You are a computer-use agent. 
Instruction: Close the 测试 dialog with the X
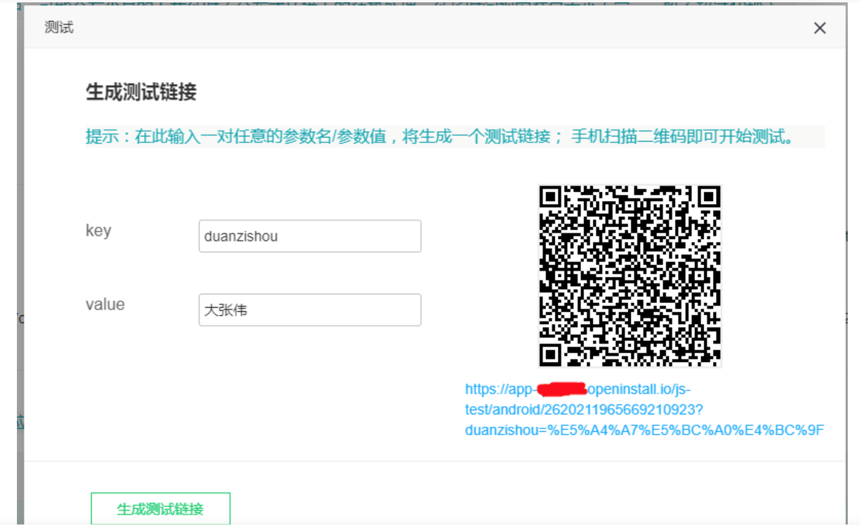(x=820, y=28)
